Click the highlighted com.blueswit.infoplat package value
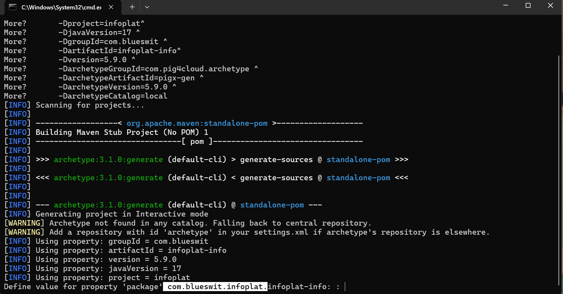 tap(215, 287)
